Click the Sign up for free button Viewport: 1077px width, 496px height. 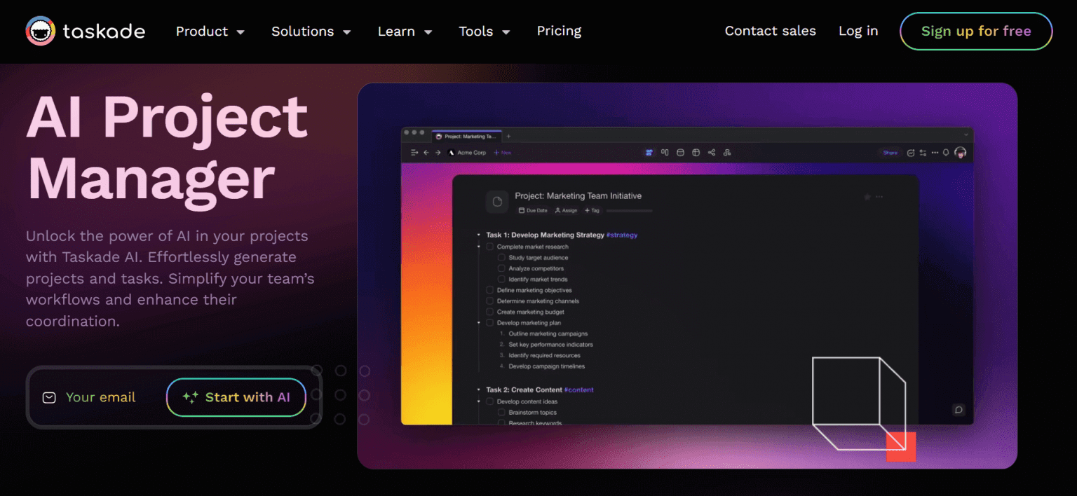tap(975, 31)
